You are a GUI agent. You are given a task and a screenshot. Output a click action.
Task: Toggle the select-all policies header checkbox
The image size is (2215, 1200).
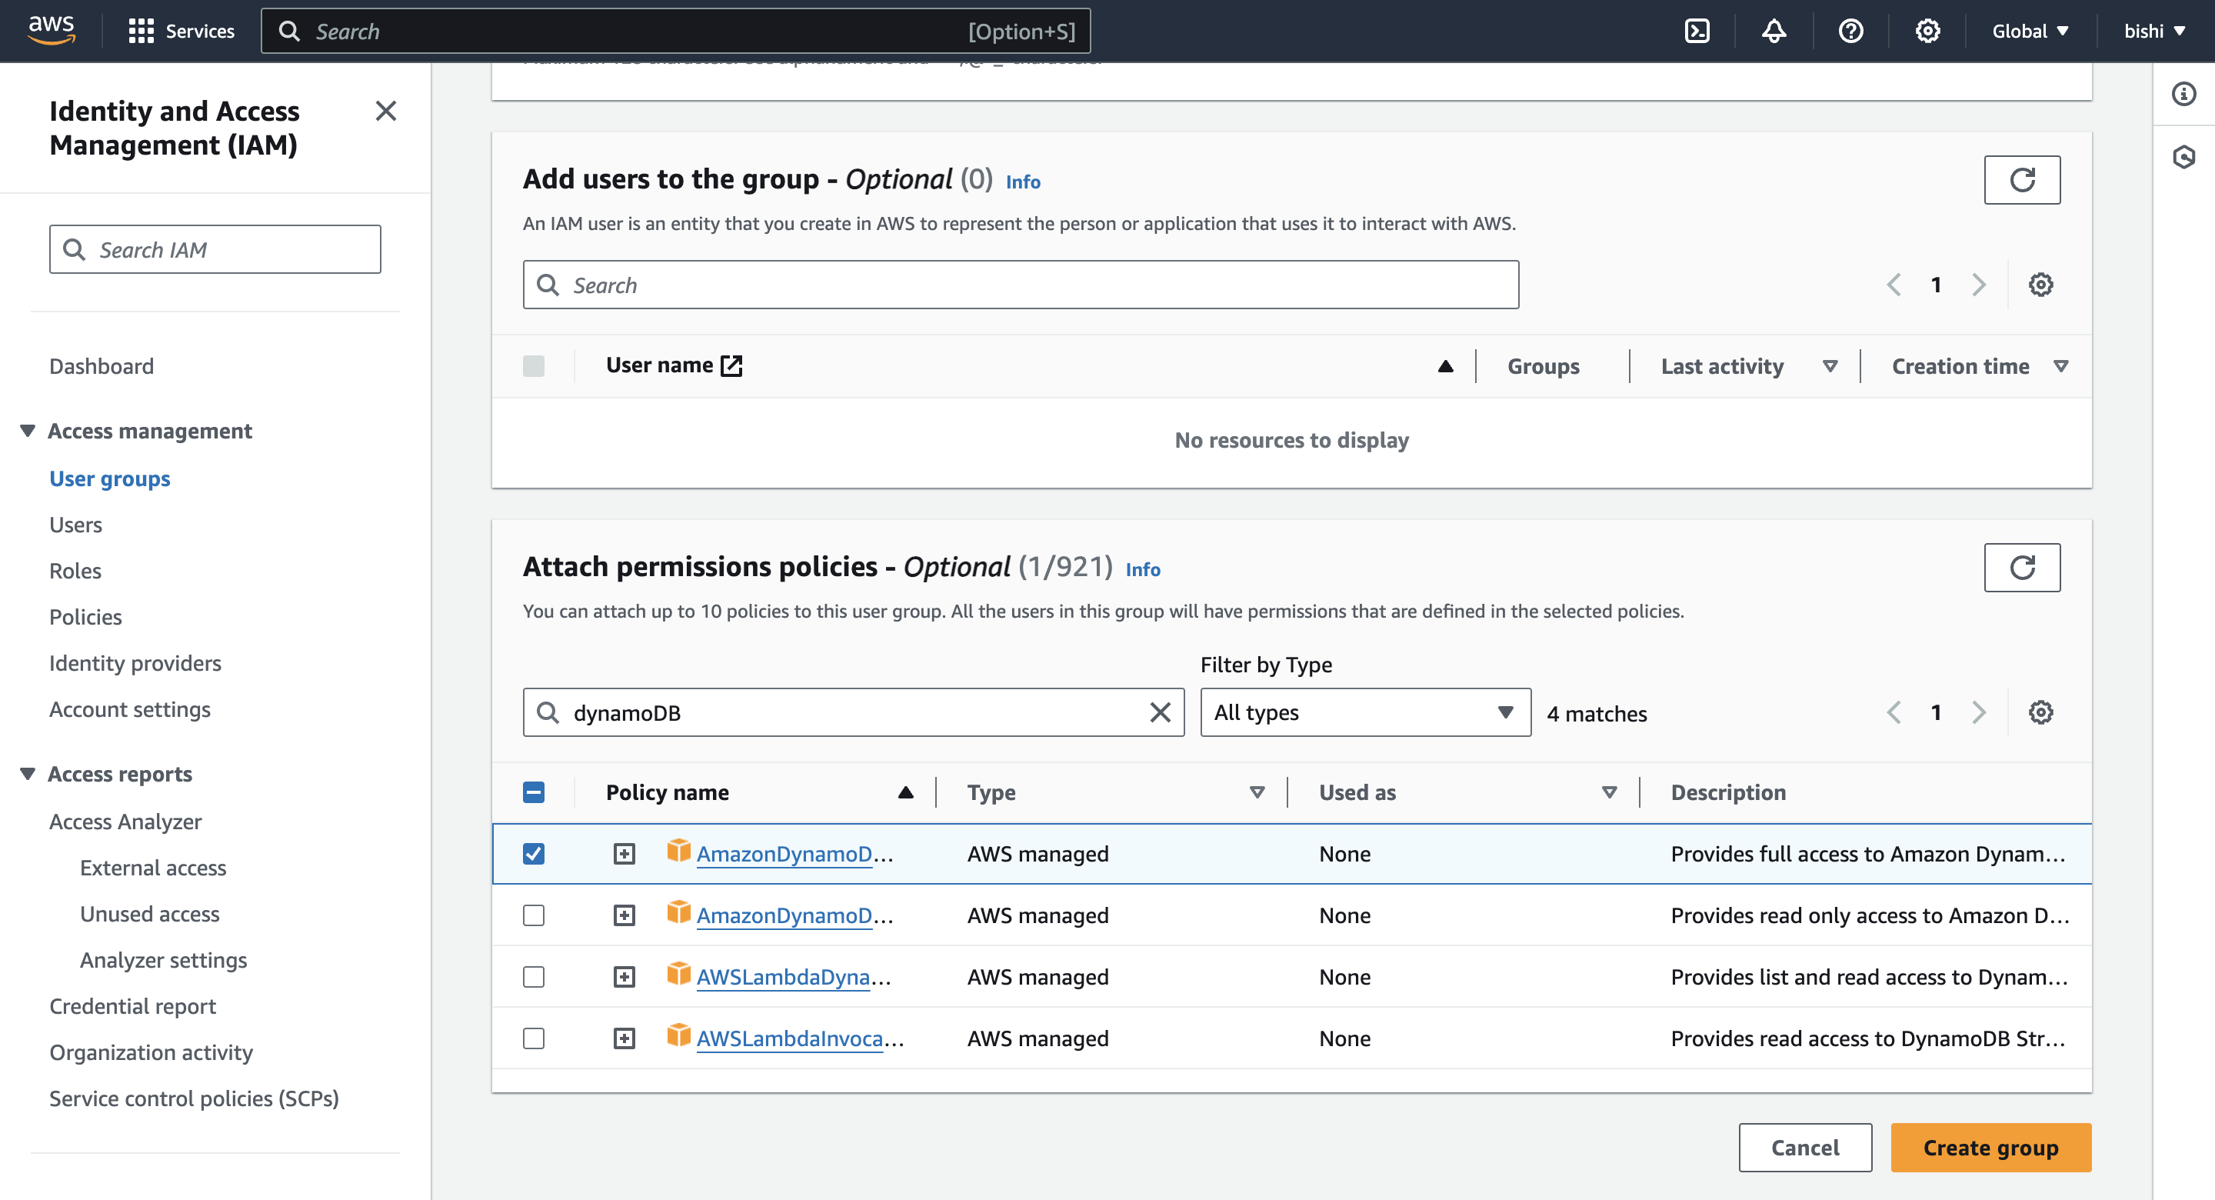click(x=534, y=792)
